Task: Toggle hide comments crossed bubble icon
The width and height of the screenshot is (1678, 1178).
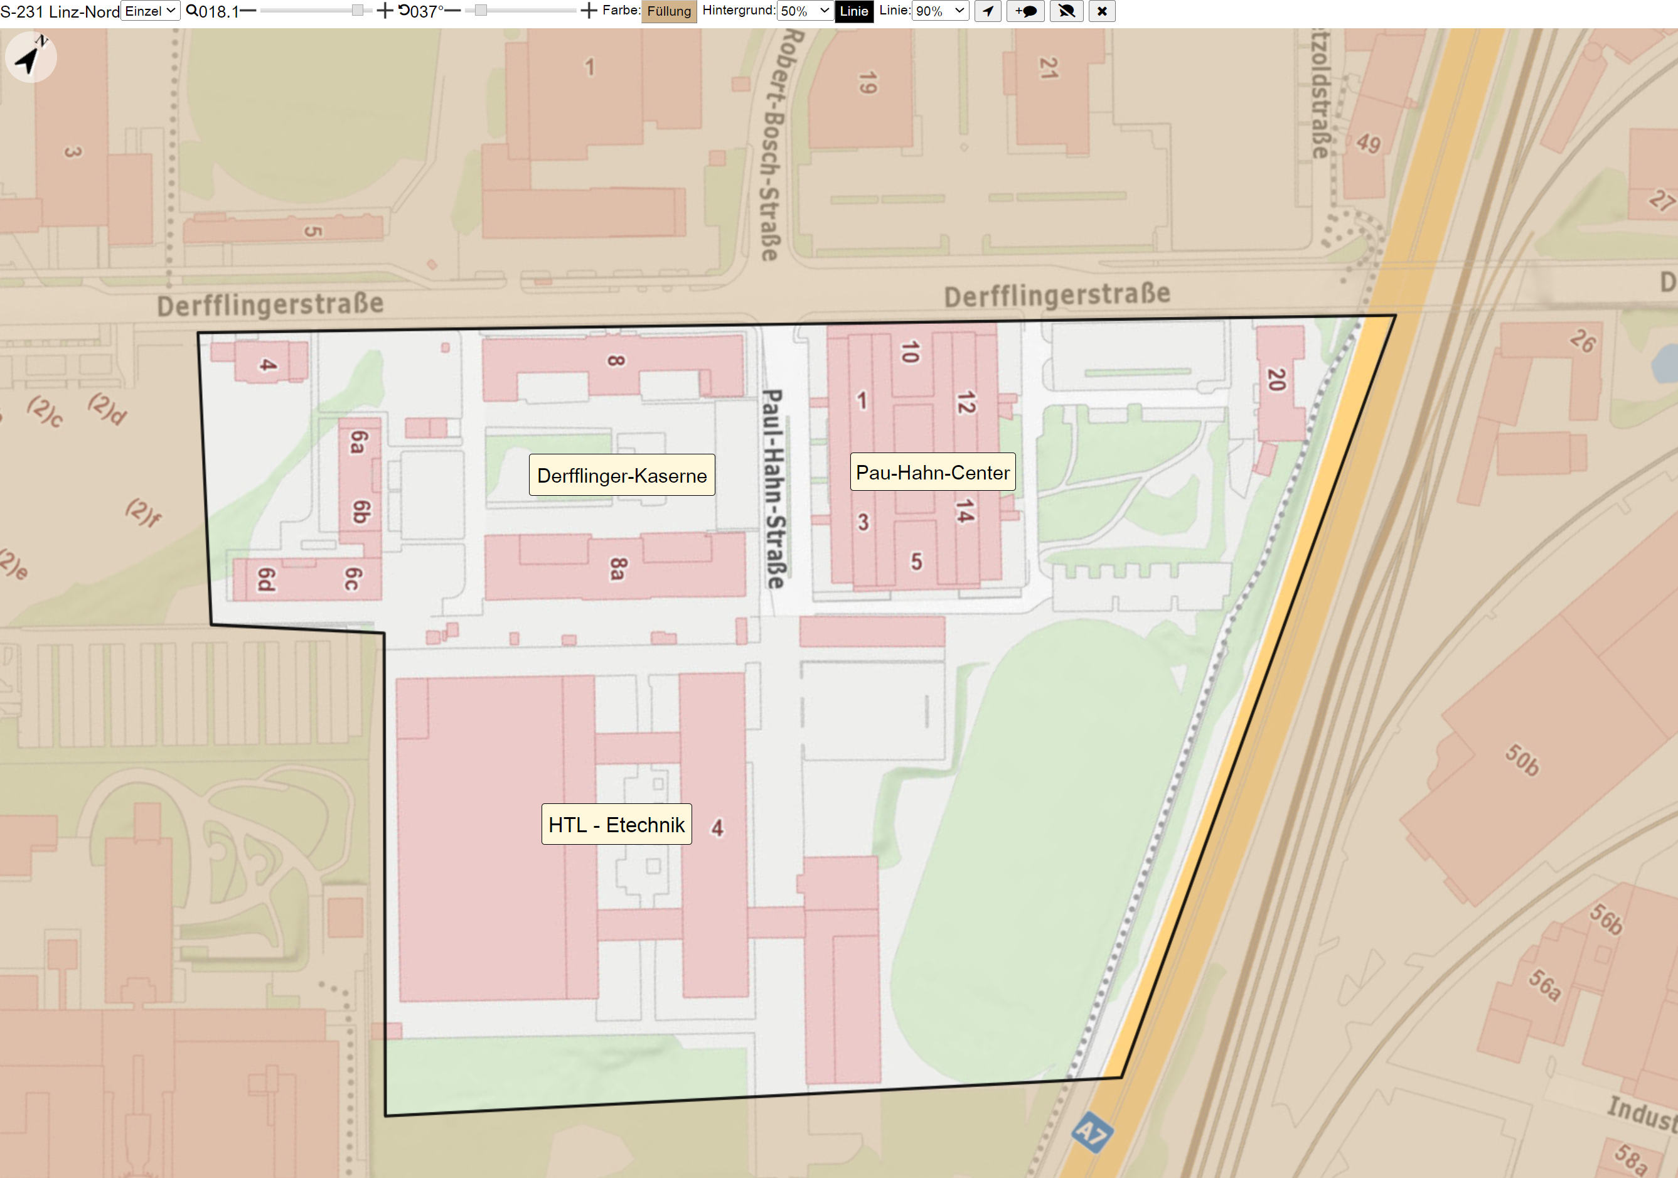Action: pos(1066,11)
